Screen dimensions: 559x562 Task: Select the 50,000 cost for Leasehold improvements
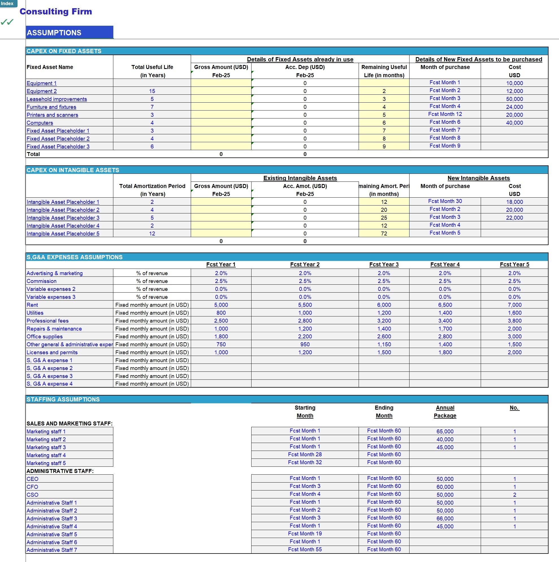pyautogui.click(x=515, y=99)
